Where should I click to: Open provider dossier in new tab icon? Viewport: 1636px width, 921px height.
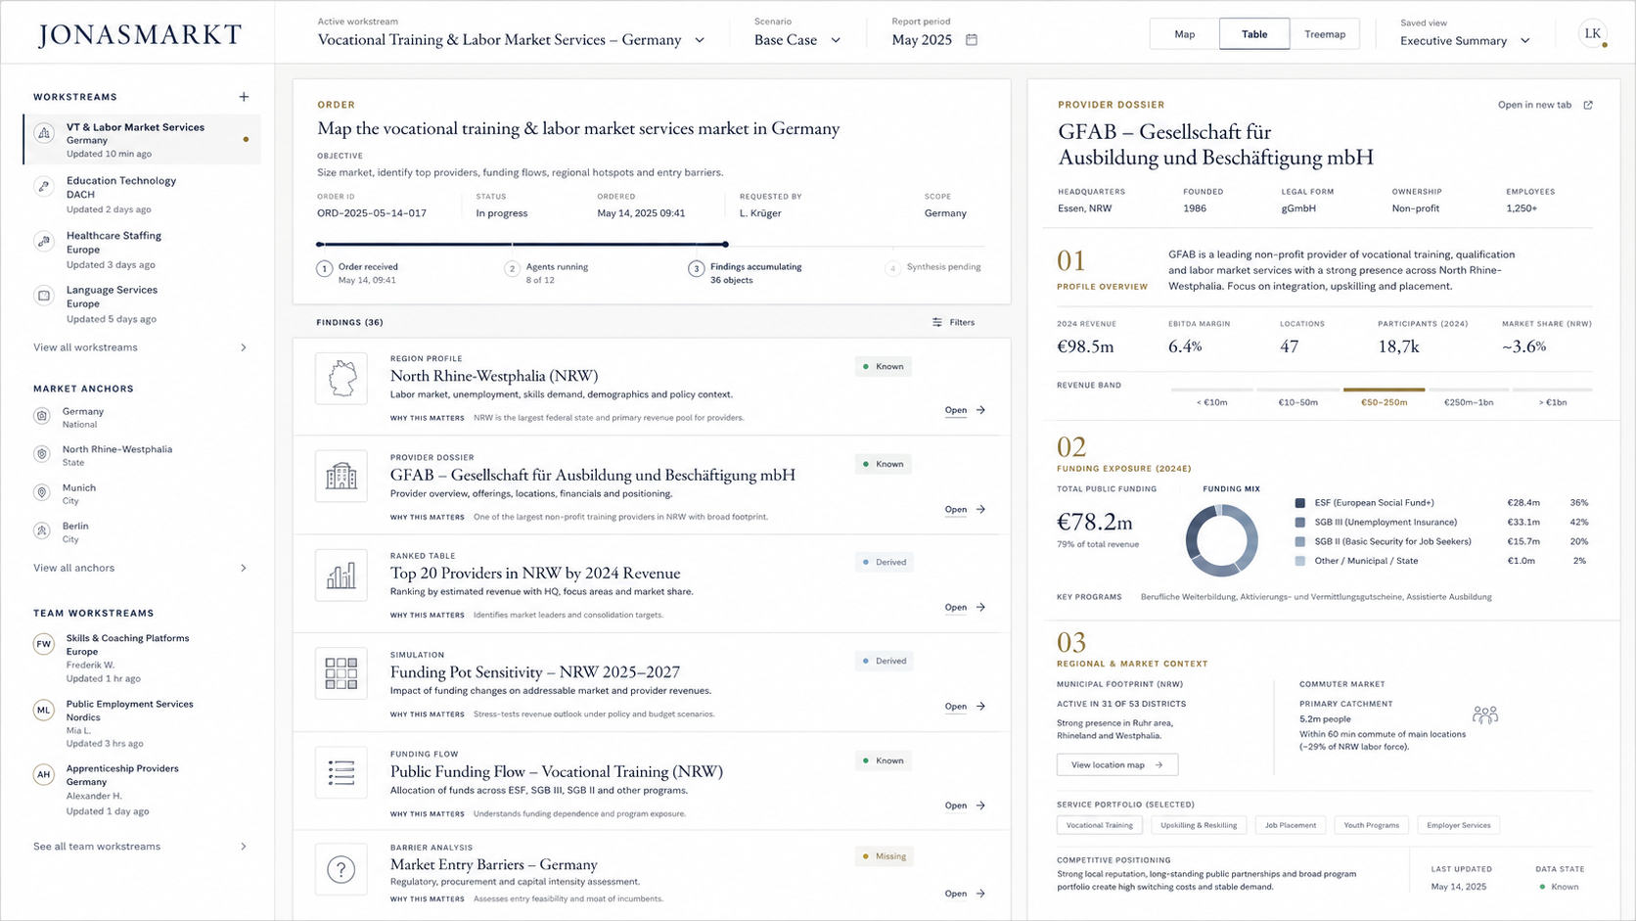pos(1588,105)
